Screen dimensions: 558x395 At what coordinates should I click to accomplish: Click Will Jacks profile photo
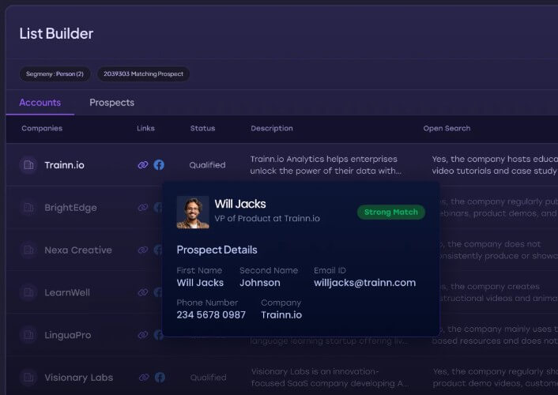[193, 212]
